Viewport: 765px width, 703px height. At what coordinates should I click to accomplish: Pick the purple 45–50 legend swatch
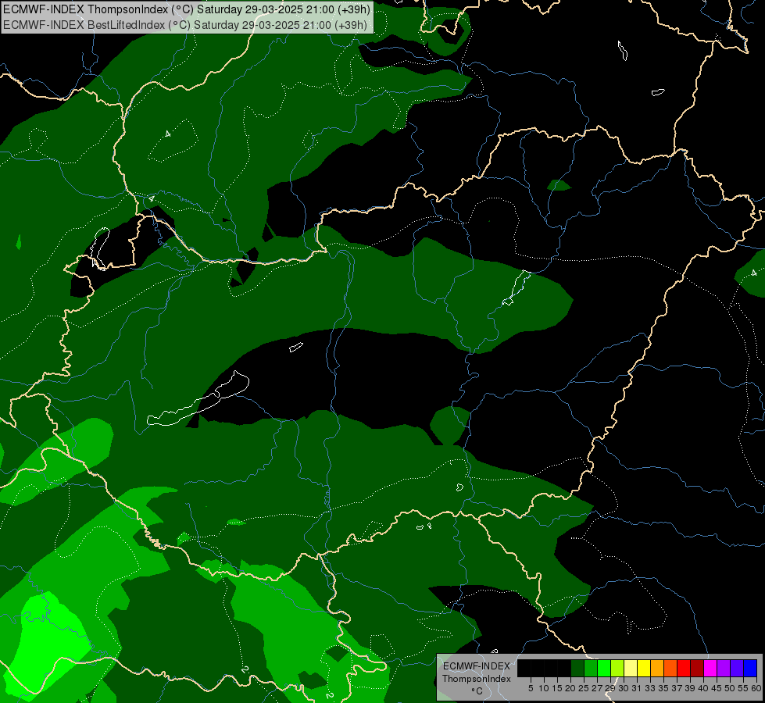click(724, 668)
